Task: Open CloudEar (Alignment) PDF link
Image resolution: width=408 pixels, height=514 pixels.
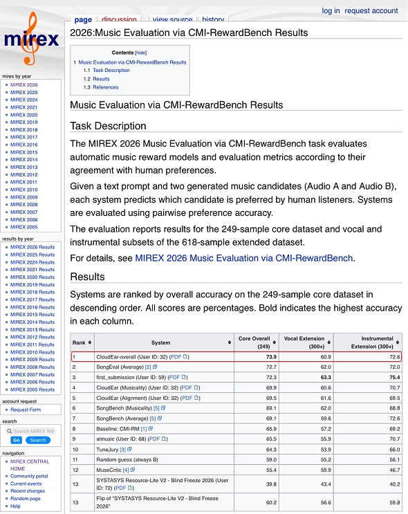Action: [x=190, y=398]
